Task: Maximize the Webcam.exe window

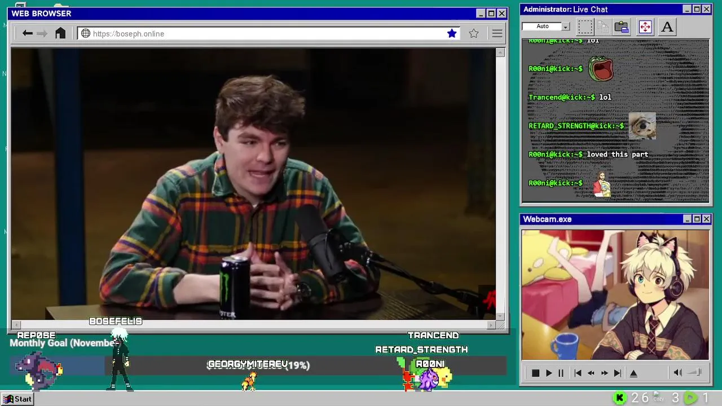Action: 697,219
